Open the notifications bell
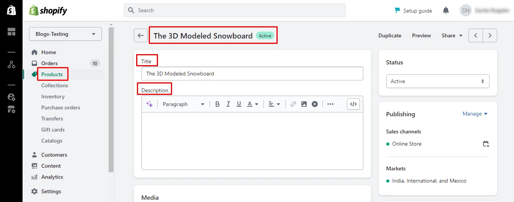This screenshot has height=202, width=514. coord(446,11)
